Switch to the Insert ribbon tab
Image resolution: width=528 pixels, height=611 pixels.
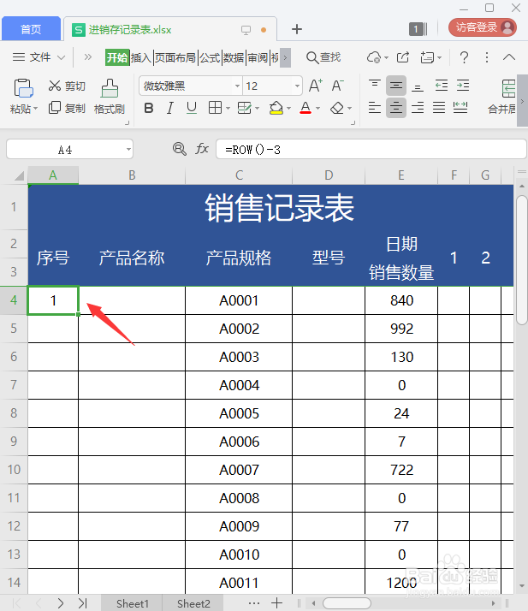point(141,57)
